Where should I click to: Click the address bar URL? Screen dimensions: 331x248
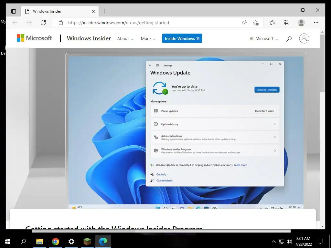[118, 23]
